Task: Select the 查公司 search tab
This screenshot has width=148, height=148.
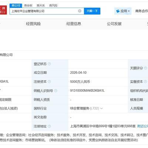Action: tap(16, 6)
